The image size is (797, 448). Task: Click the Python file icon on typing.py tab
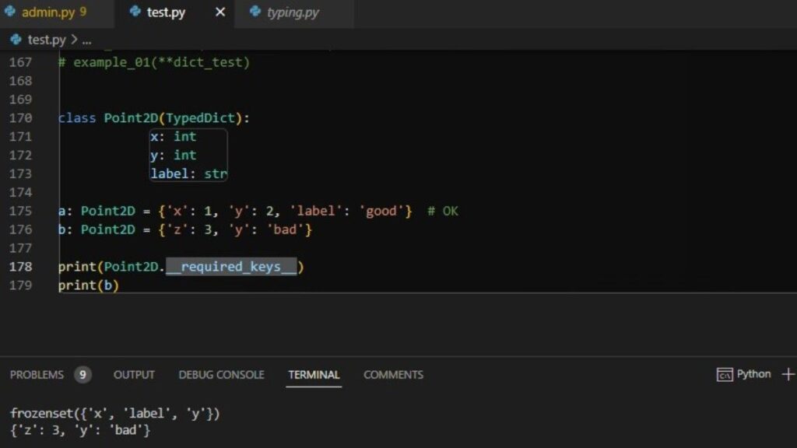tap(255, 11)
